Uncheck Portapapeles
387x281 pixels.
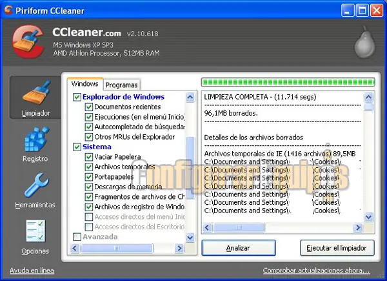[x=88, y=177]
